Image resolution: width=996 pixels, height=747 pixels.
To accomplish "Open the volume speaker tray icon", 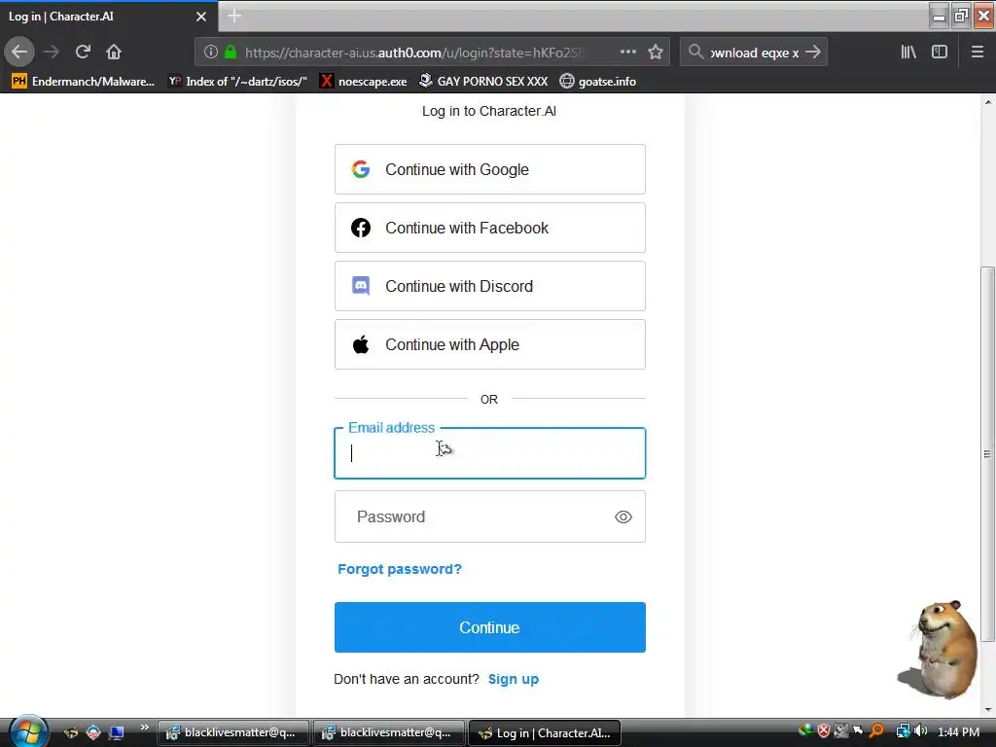I will coord(920,731).
